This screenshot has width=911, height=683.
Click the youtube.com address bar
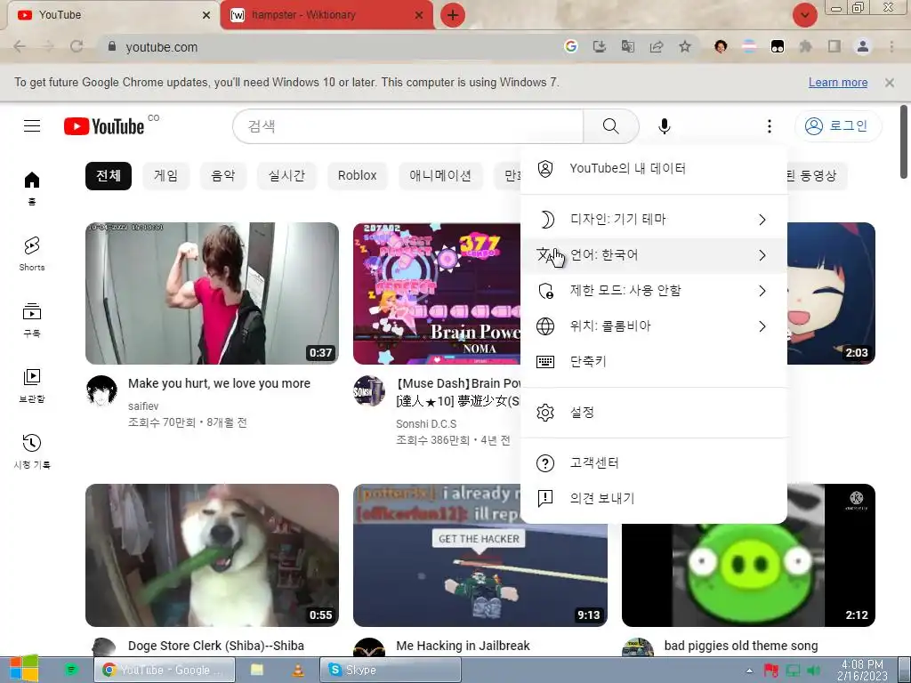tap(326, 47)
